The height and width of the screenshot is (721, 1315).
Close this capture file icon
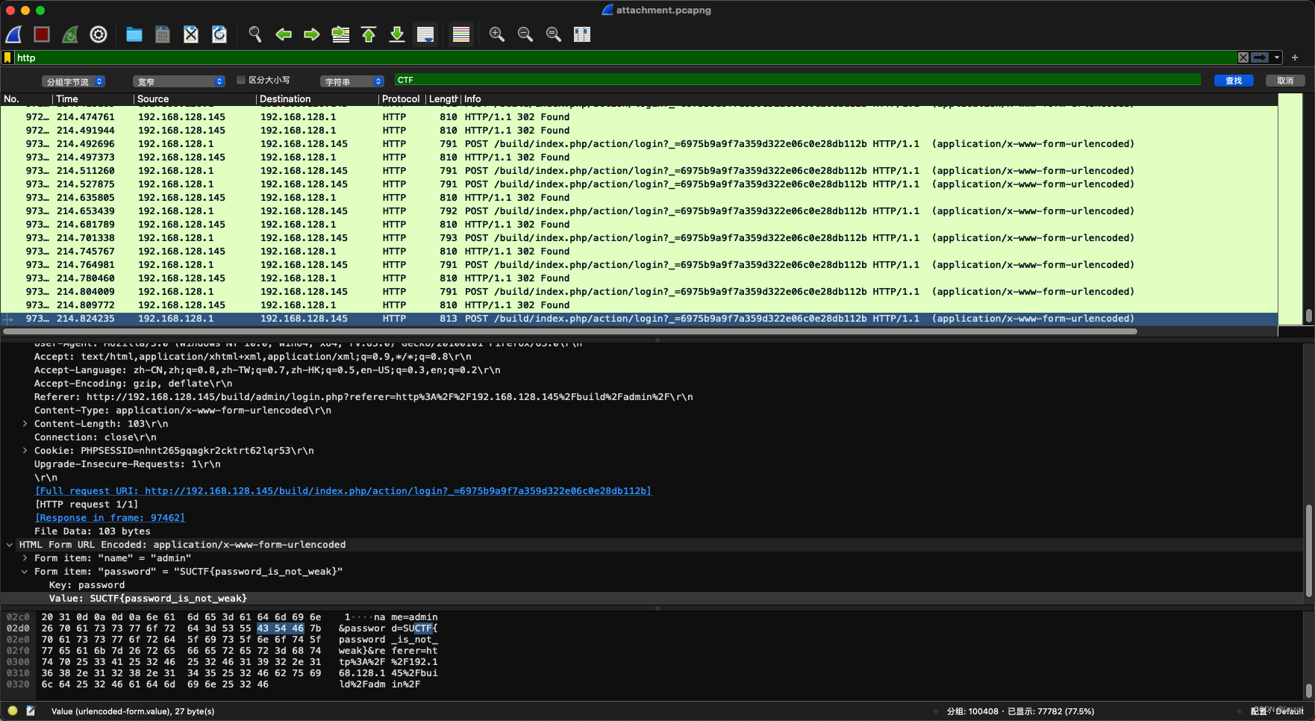pos(191,34)
